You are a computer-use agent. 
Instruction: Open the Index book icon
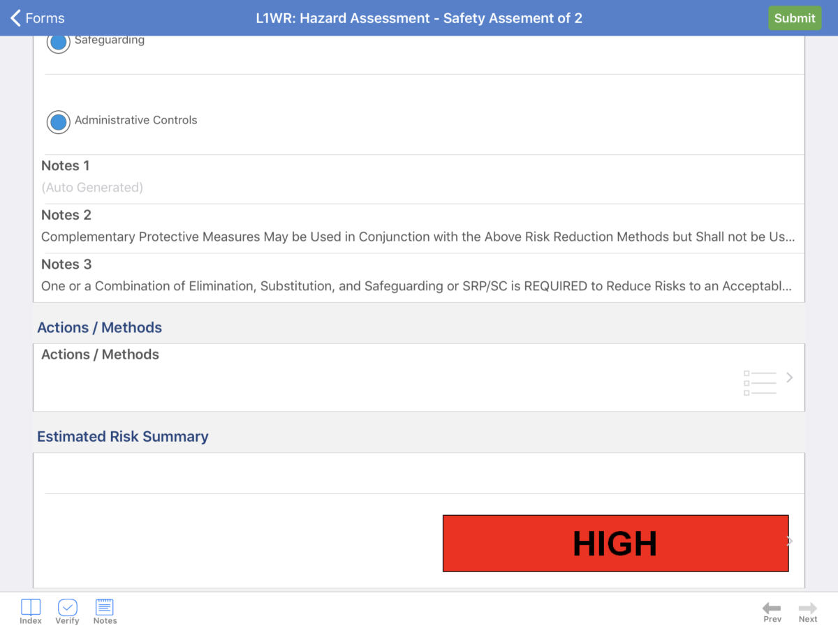pos(31,611)
